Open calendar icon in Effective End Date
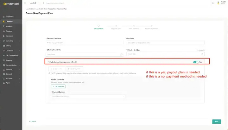228x130 pixels. click(x=202, y=54)
